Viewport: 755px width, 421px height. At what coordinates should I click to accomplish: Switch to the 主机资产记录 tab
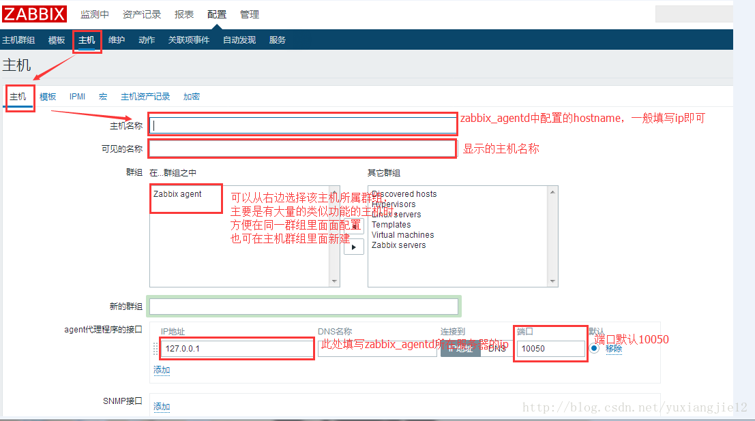click(145, 97)
